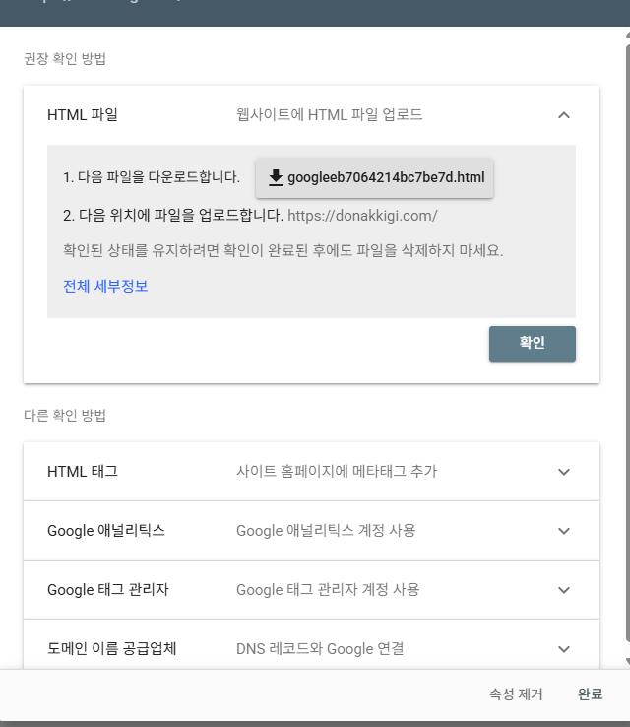Screen dimensions: 630x727
Task: Click the 속성 제거 button
Action: click(x=516, y=694)
